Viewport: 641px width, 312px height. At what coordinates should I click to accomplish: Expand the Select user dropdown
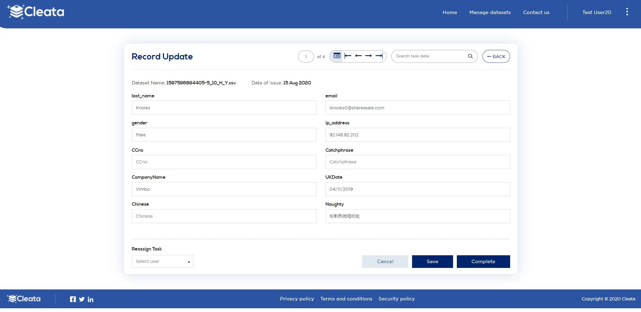[163, 261]
